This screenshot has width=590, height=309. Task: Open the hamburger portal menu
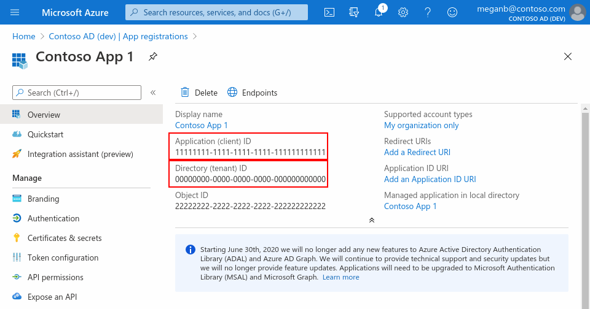pyautogui.click(x=15, y=12)
